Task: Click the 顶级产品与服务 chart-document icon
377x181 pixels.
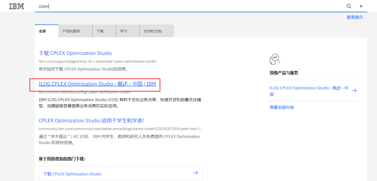Action: [x=274, y=59]
